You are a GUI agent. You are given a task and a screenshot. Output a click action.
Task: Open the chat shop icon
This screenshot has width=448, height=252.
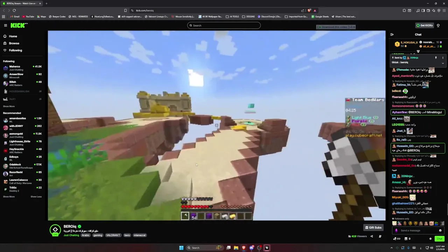(406, 239)
